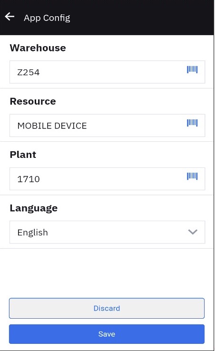Focus the Resource input showing MOBILE DEVICE
This screenshot has width=215, height=351.
click(x=107, y=126)
